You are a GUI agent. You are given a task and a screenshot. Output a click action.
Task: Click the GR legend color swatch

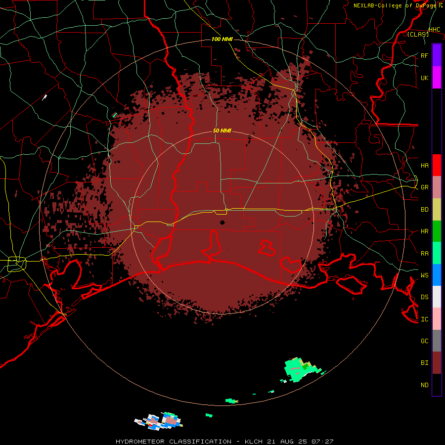coord(437,187)
